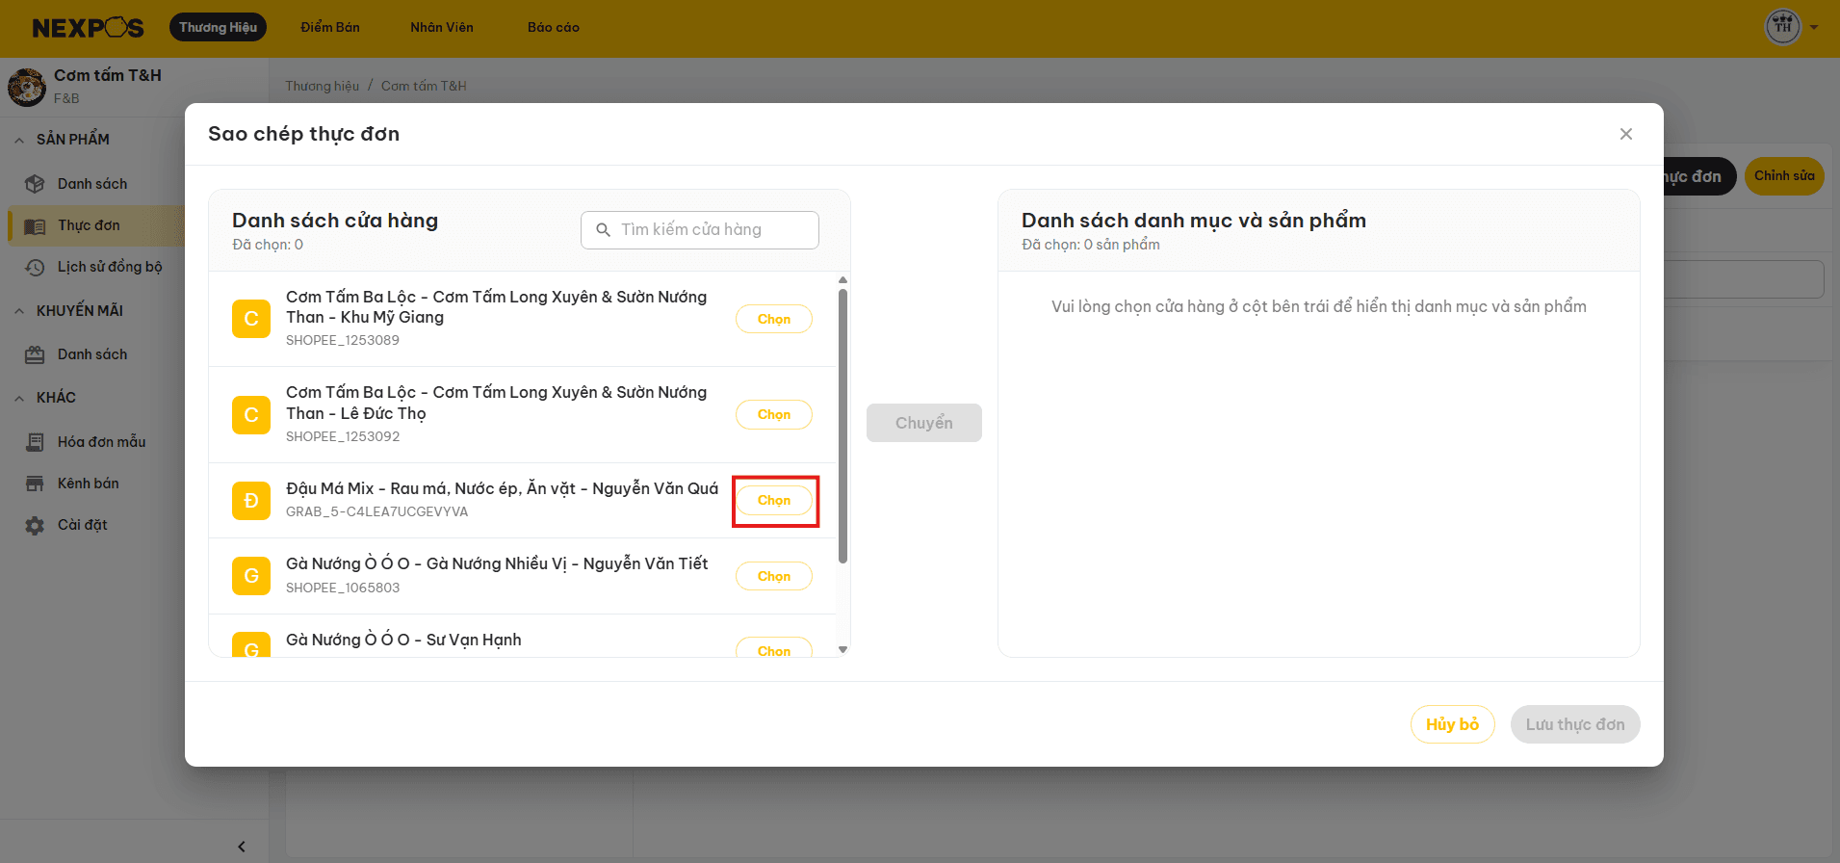This screenshot has height=863, width=1840.
Task: Click the product Danh sách box icon
Action: coord(35,184)
